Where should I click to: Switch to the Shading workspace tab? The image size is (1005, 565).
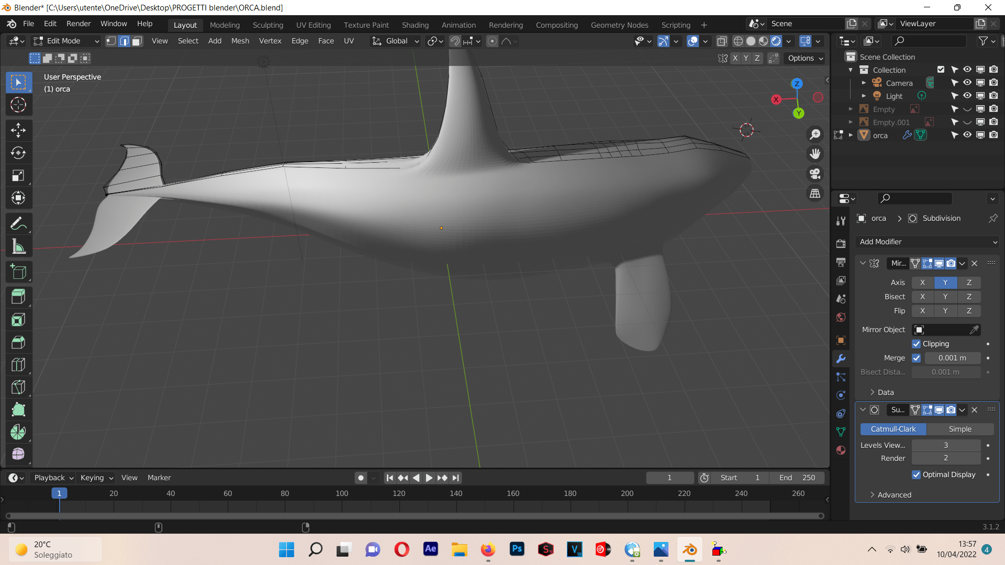coord(415,25)
